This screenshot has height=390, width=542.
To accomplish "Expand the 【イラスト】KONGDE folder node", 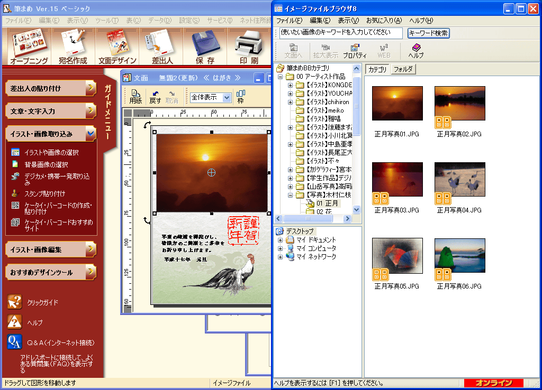I will 290,85.
